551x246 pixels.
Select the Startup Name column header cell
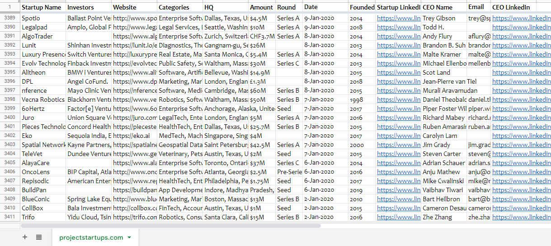pos(43,7)
